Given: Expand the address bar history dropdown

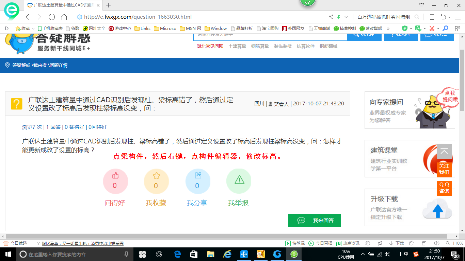Looking at the screenshot, I should click(x=347, y=17).
